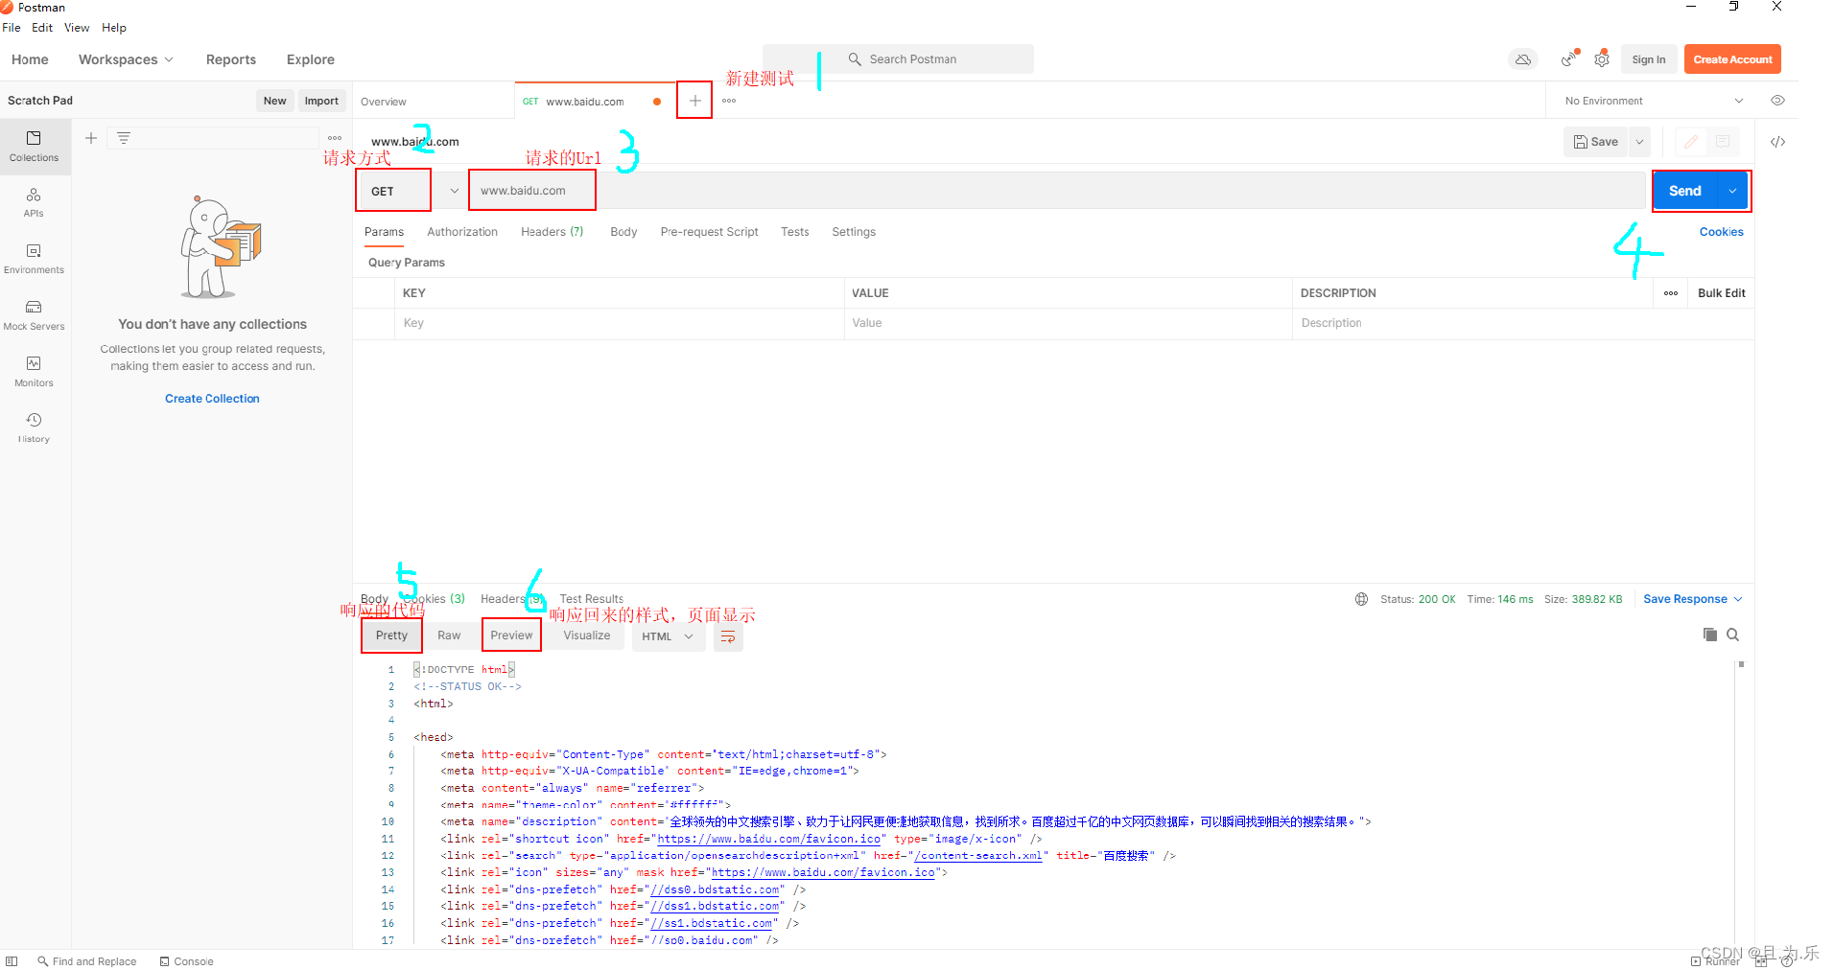Toggle line wrap in the response viewer
The width and height of the screenshot is (1834, 970).
tap(728, 636)
